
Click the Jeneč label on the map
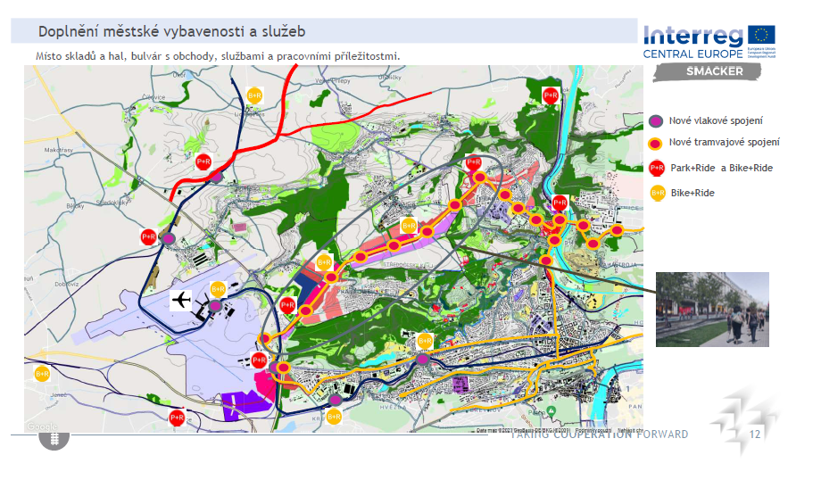coord(59,395)
